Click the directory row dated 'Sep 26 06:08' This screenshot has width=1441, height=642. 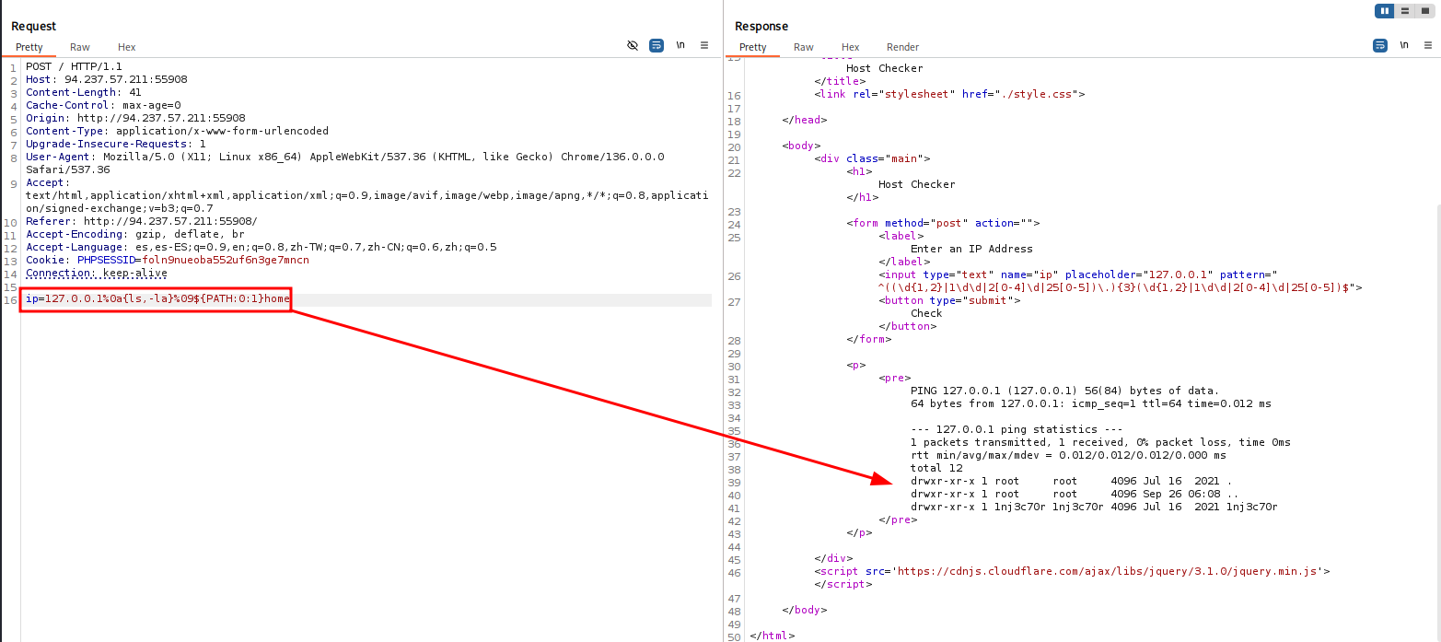click(1075, 494)
